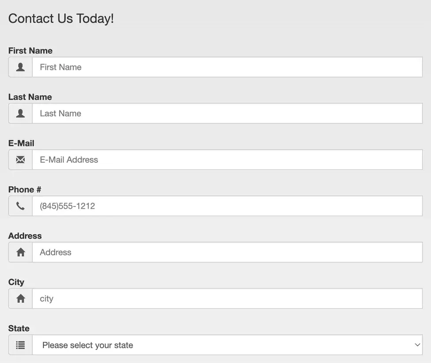
Task: Click the phone number field showing (845)555-1212
Action: (227, 206)
